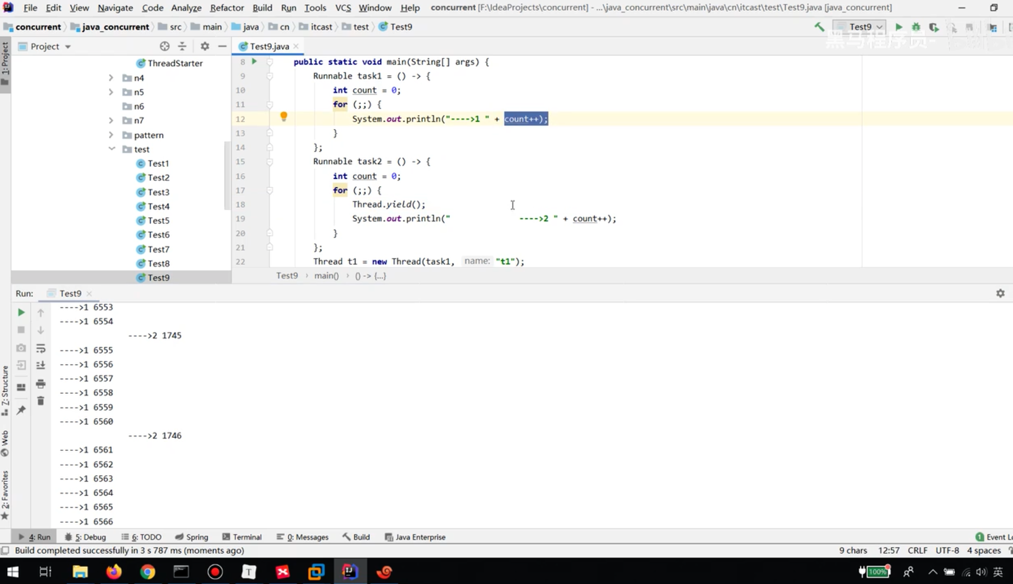
Task: Click the locate target icon in Project panel
Action: tap(165, 46)
